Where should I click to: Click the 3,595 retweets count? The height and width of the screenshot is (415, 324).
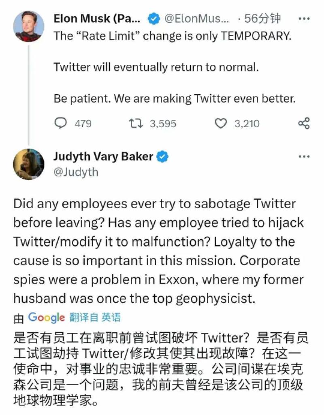click(x=163, y=123)
